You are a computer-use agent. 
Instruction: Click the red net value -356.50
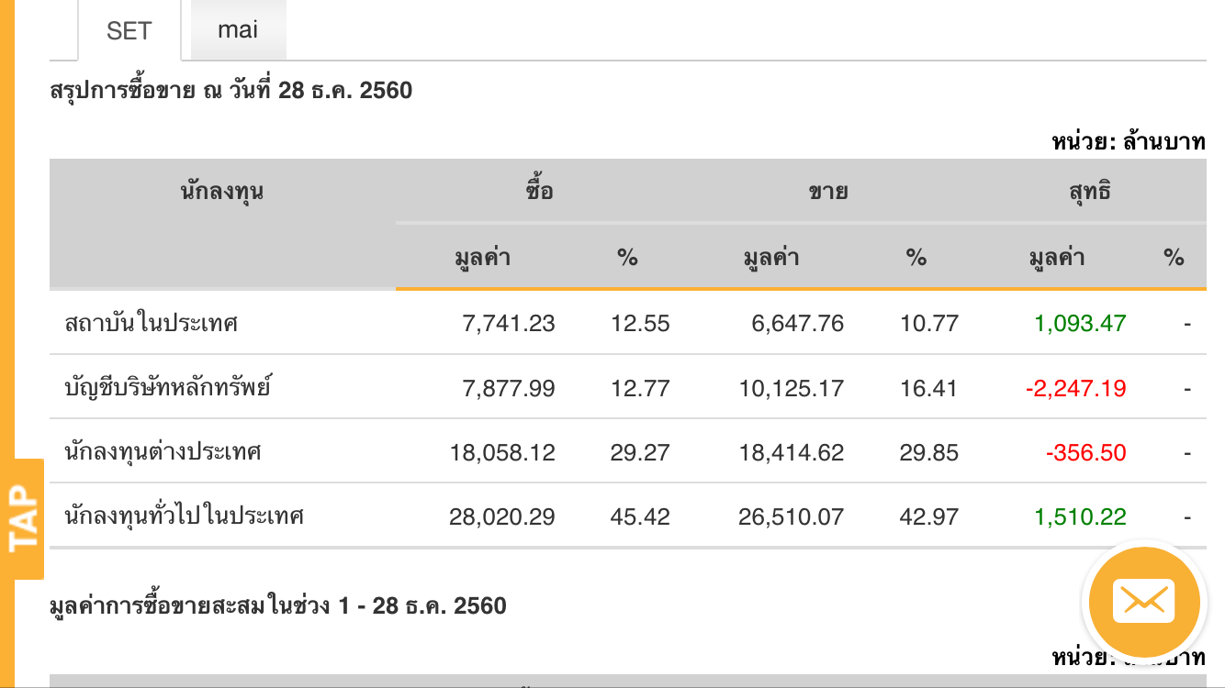tap(1085, 452)
